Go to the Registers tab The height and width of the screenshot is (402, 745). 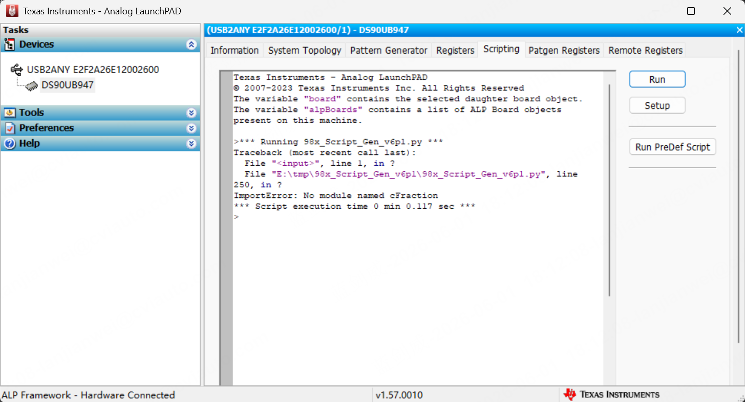point(455,50)
